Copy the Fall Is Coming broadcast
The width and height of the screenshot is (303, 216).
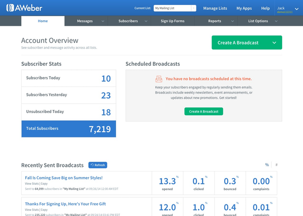pyautogui.click(x=44, y=184)
